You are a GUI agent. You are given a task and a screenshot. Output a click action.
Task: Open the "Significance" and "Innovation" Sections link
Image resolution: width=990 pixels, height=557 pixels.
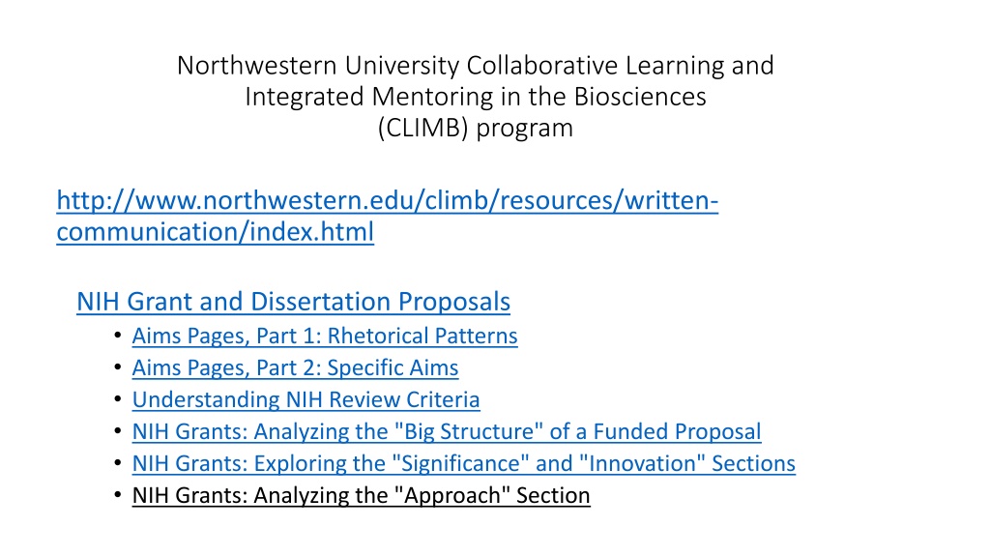(x=463, y=463)
